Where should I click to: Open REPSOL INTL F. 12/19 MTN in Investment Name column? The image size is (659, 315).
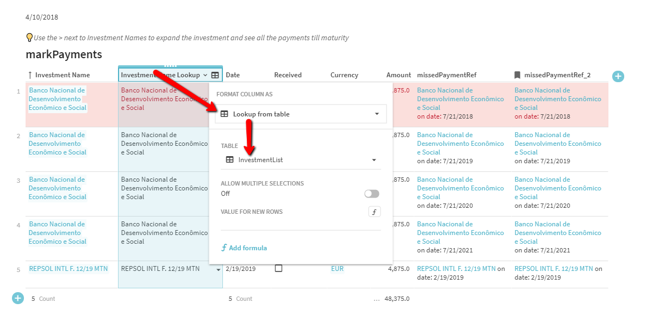coord(69,269)
